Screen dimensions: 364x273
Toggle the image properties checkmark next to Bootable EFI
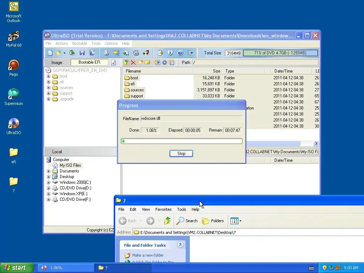(113, 63)
